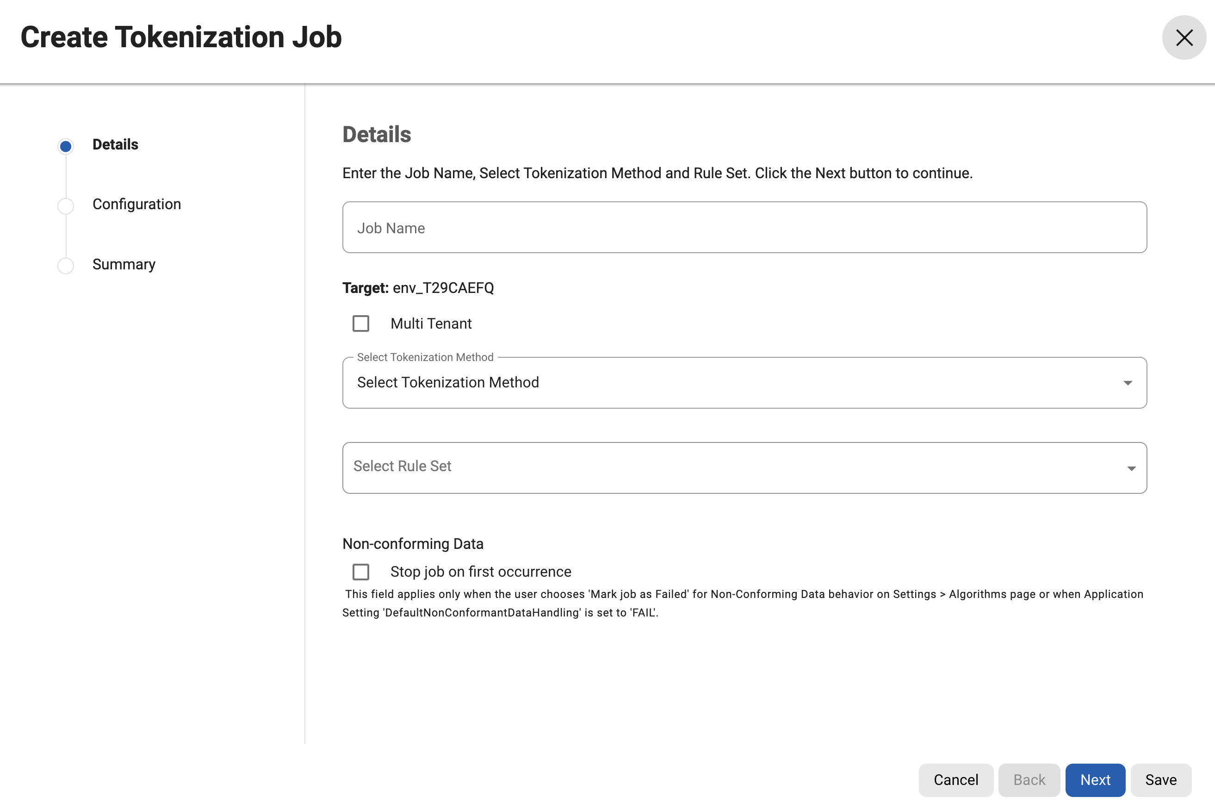Check Stop job on first occurrence
Viewport: 1215px width, 809px height.
tap(361, 572)
